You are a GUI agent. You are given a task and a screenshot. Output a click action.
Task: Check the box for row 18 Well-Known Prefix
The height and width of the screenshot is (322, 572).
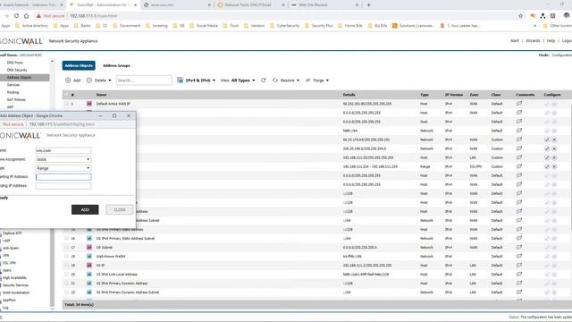click(x=66, y=257)
